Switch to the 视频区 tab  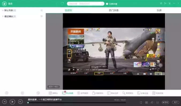pos(69,10)
